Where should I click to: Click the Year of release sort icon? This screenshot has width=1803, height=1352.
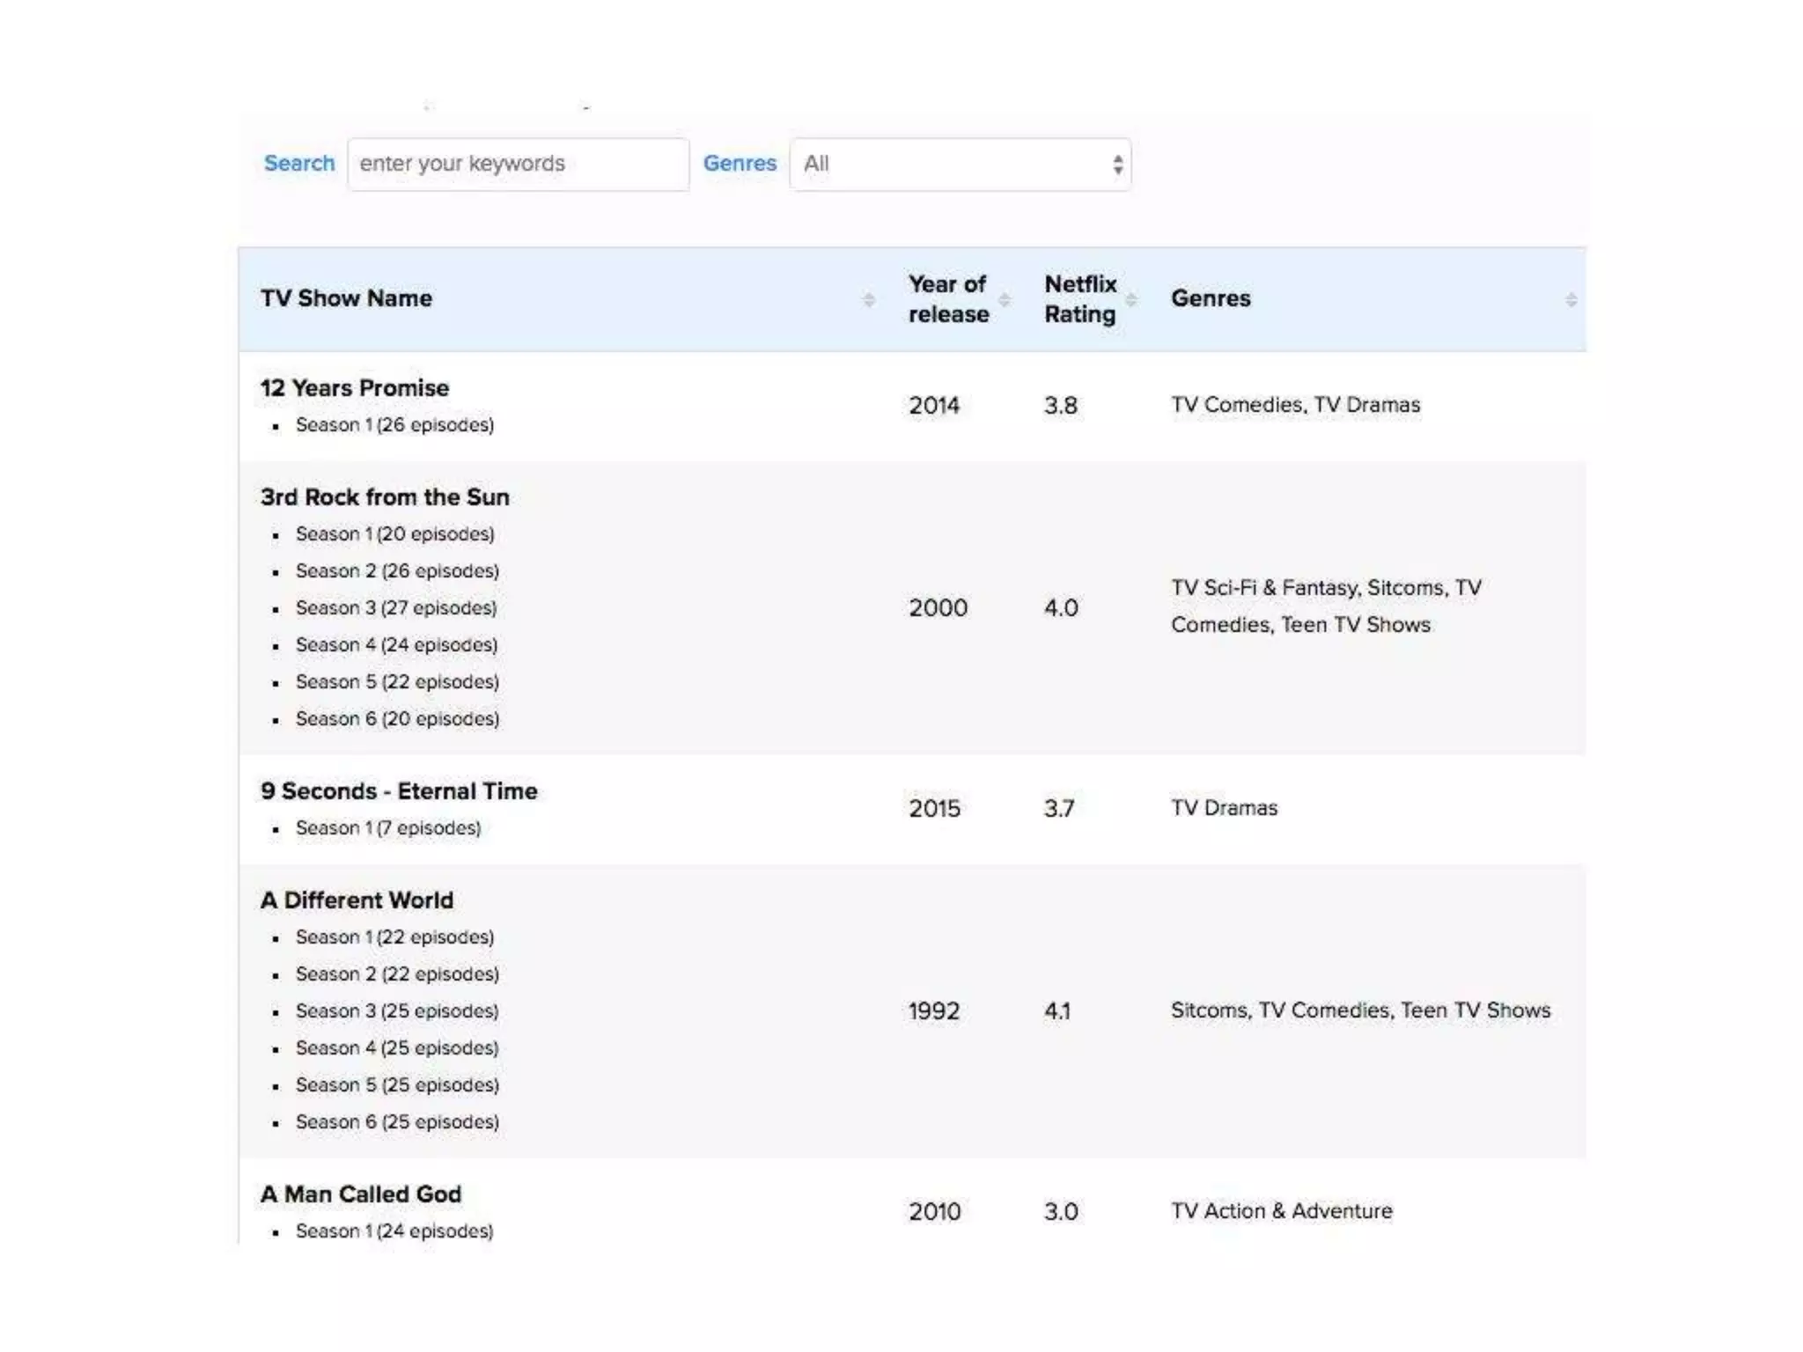point(1004,300)
